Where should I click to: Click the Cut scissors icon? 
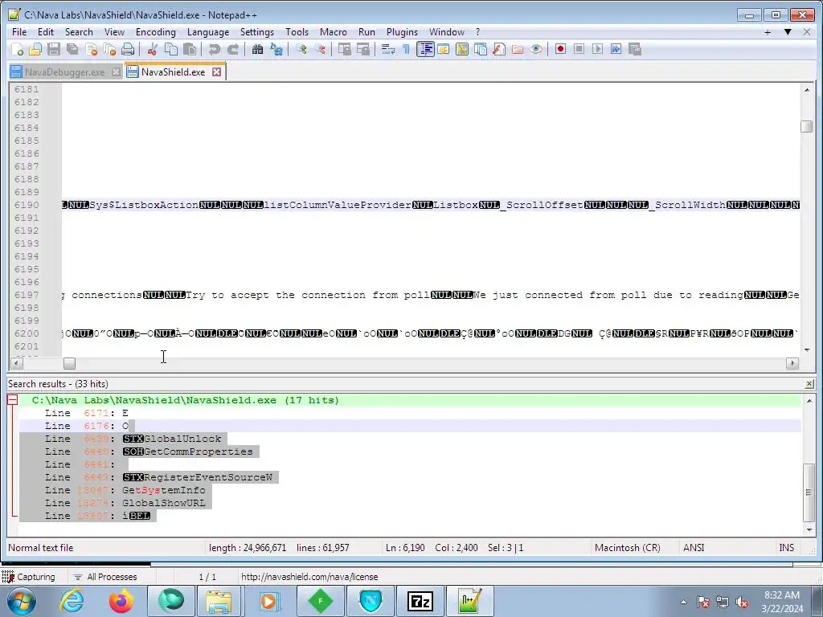click(152, 49)
